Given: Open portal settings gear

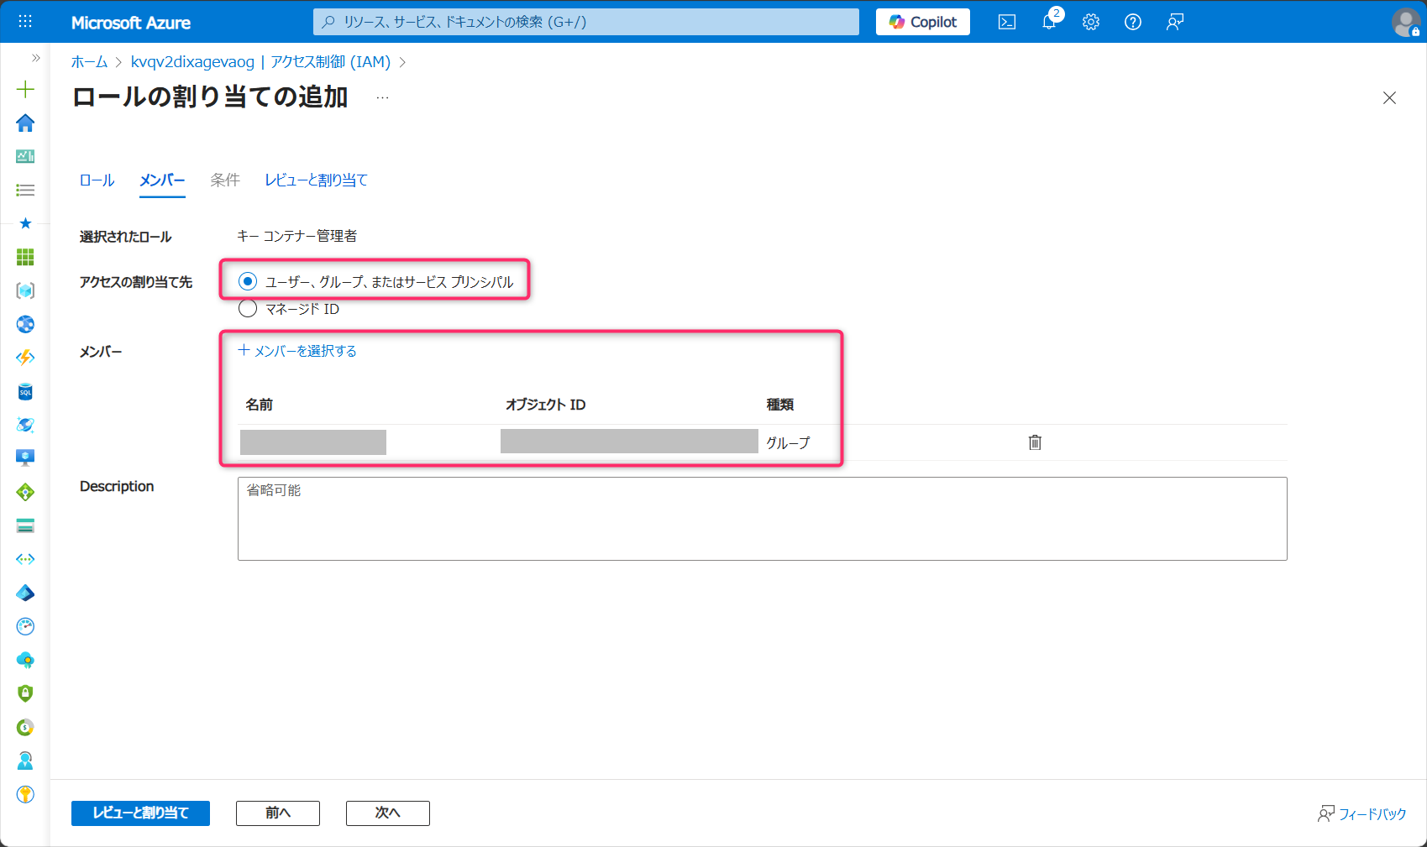Looking at the screenshot, I should (x=1090, y=23).
